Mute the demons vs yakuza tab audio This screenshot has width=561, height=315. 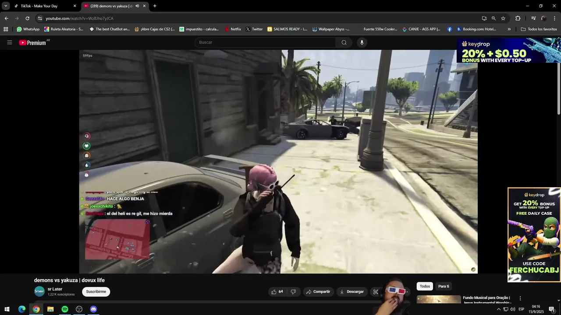coord(137,6)
